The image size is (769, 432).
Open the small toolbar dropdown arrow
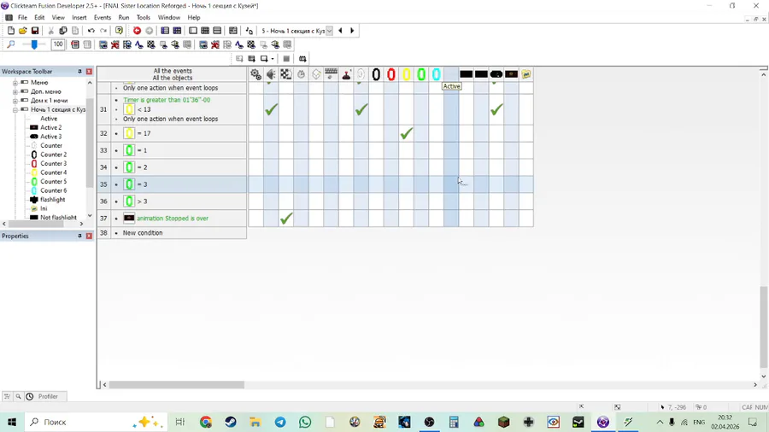tap(273, 59)
